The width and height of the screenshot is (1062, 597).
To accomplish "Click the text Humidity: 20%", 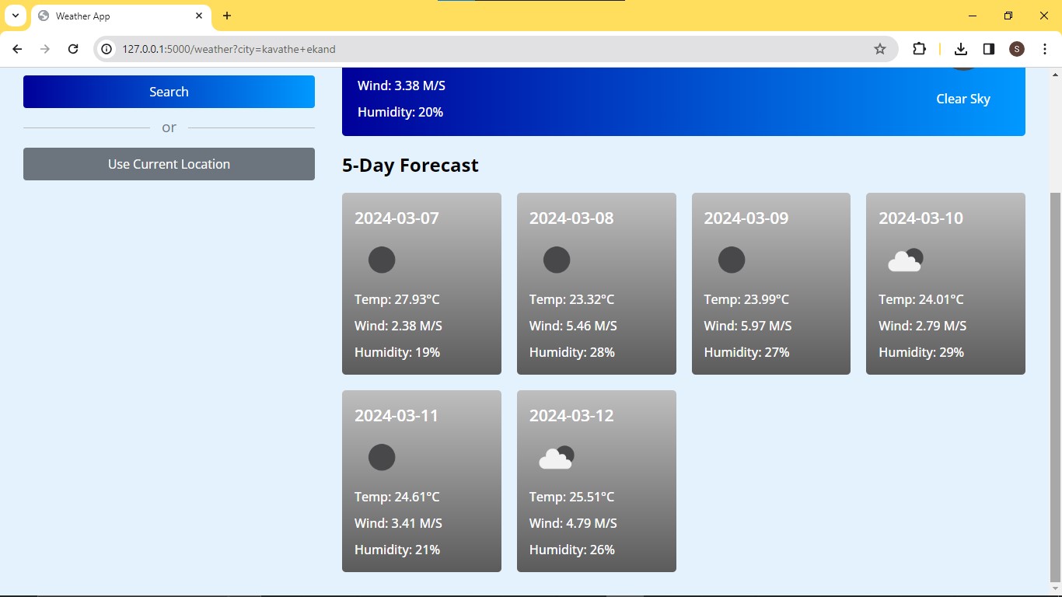I will (x=400, y=112).
